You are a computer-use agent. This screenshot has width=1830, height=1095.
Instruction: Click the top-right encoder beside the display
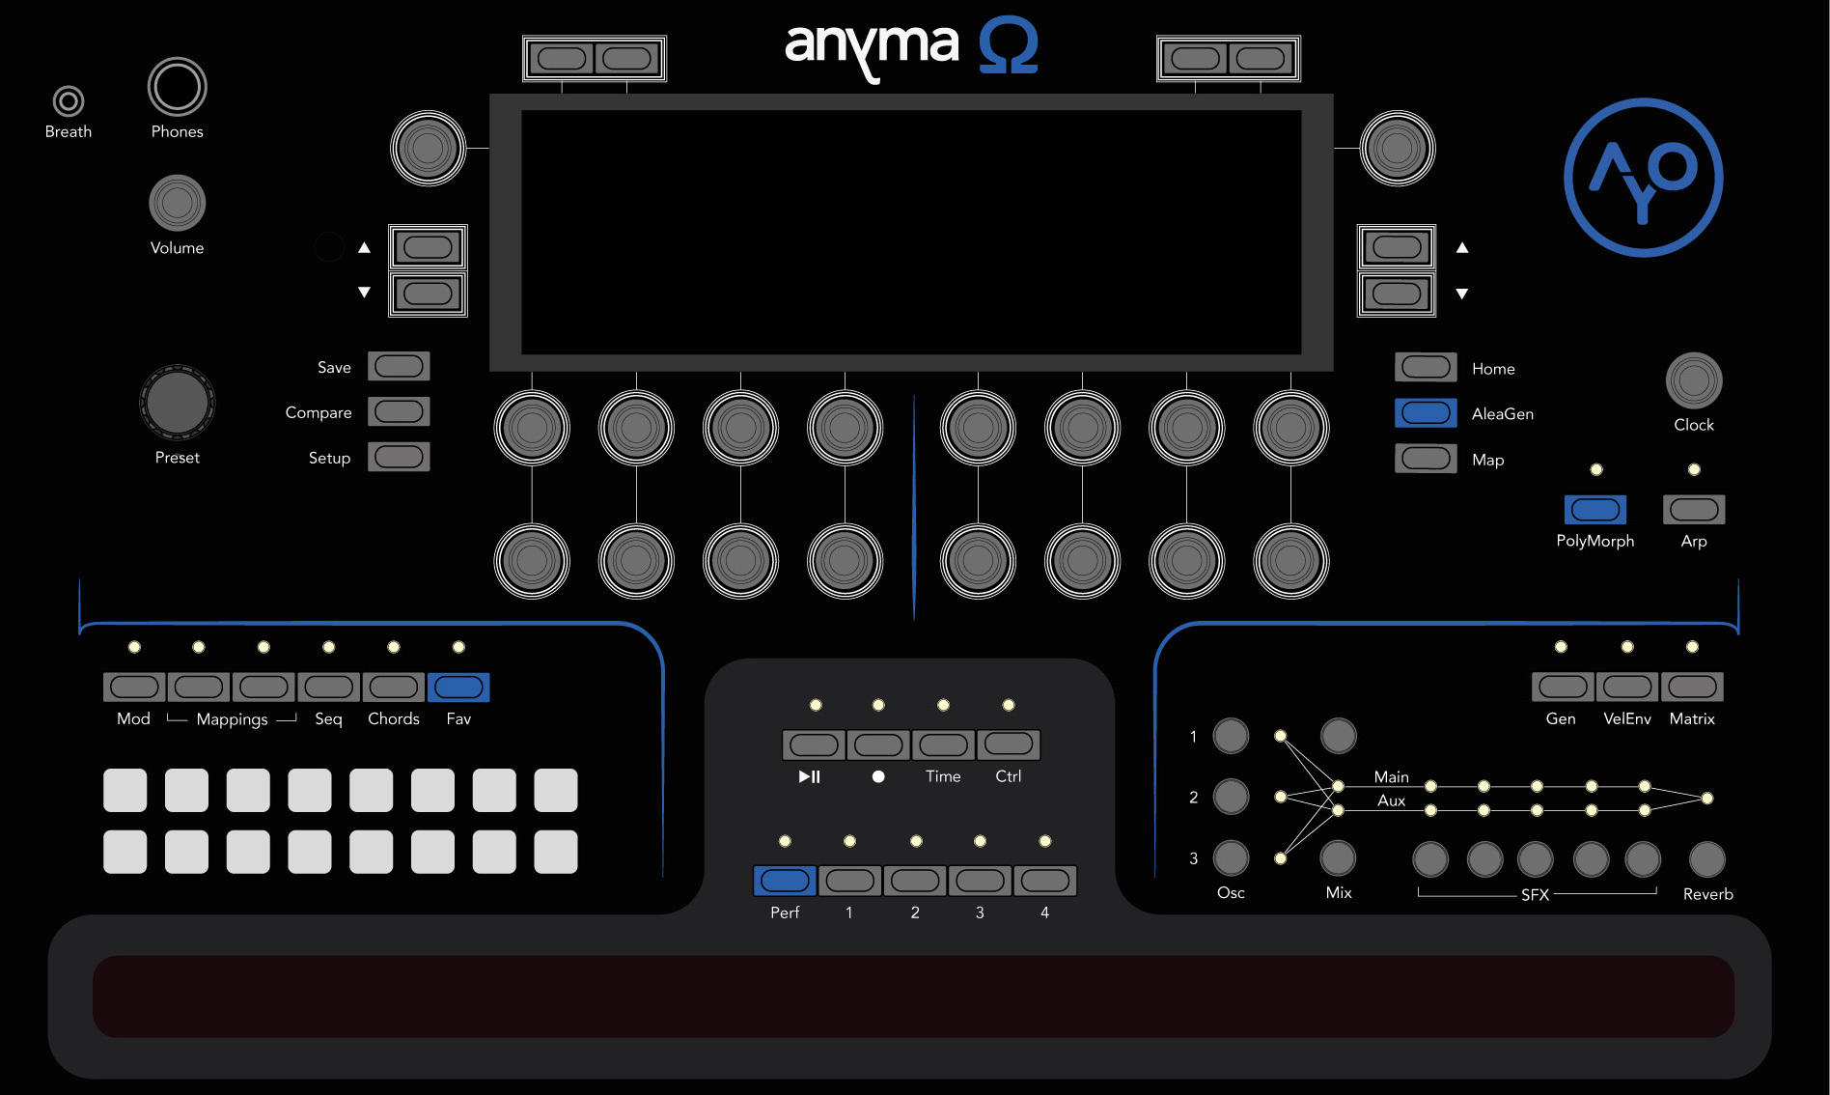tap(1397, 148)
